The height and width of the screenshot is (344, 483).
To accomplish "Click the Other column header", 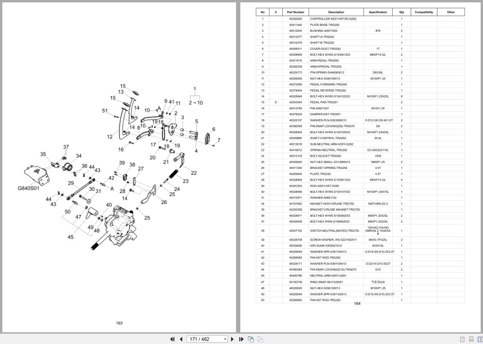I will coord(451,12).
